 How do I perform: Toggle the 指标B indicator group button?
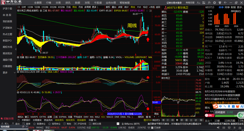(x=141, y=117)
